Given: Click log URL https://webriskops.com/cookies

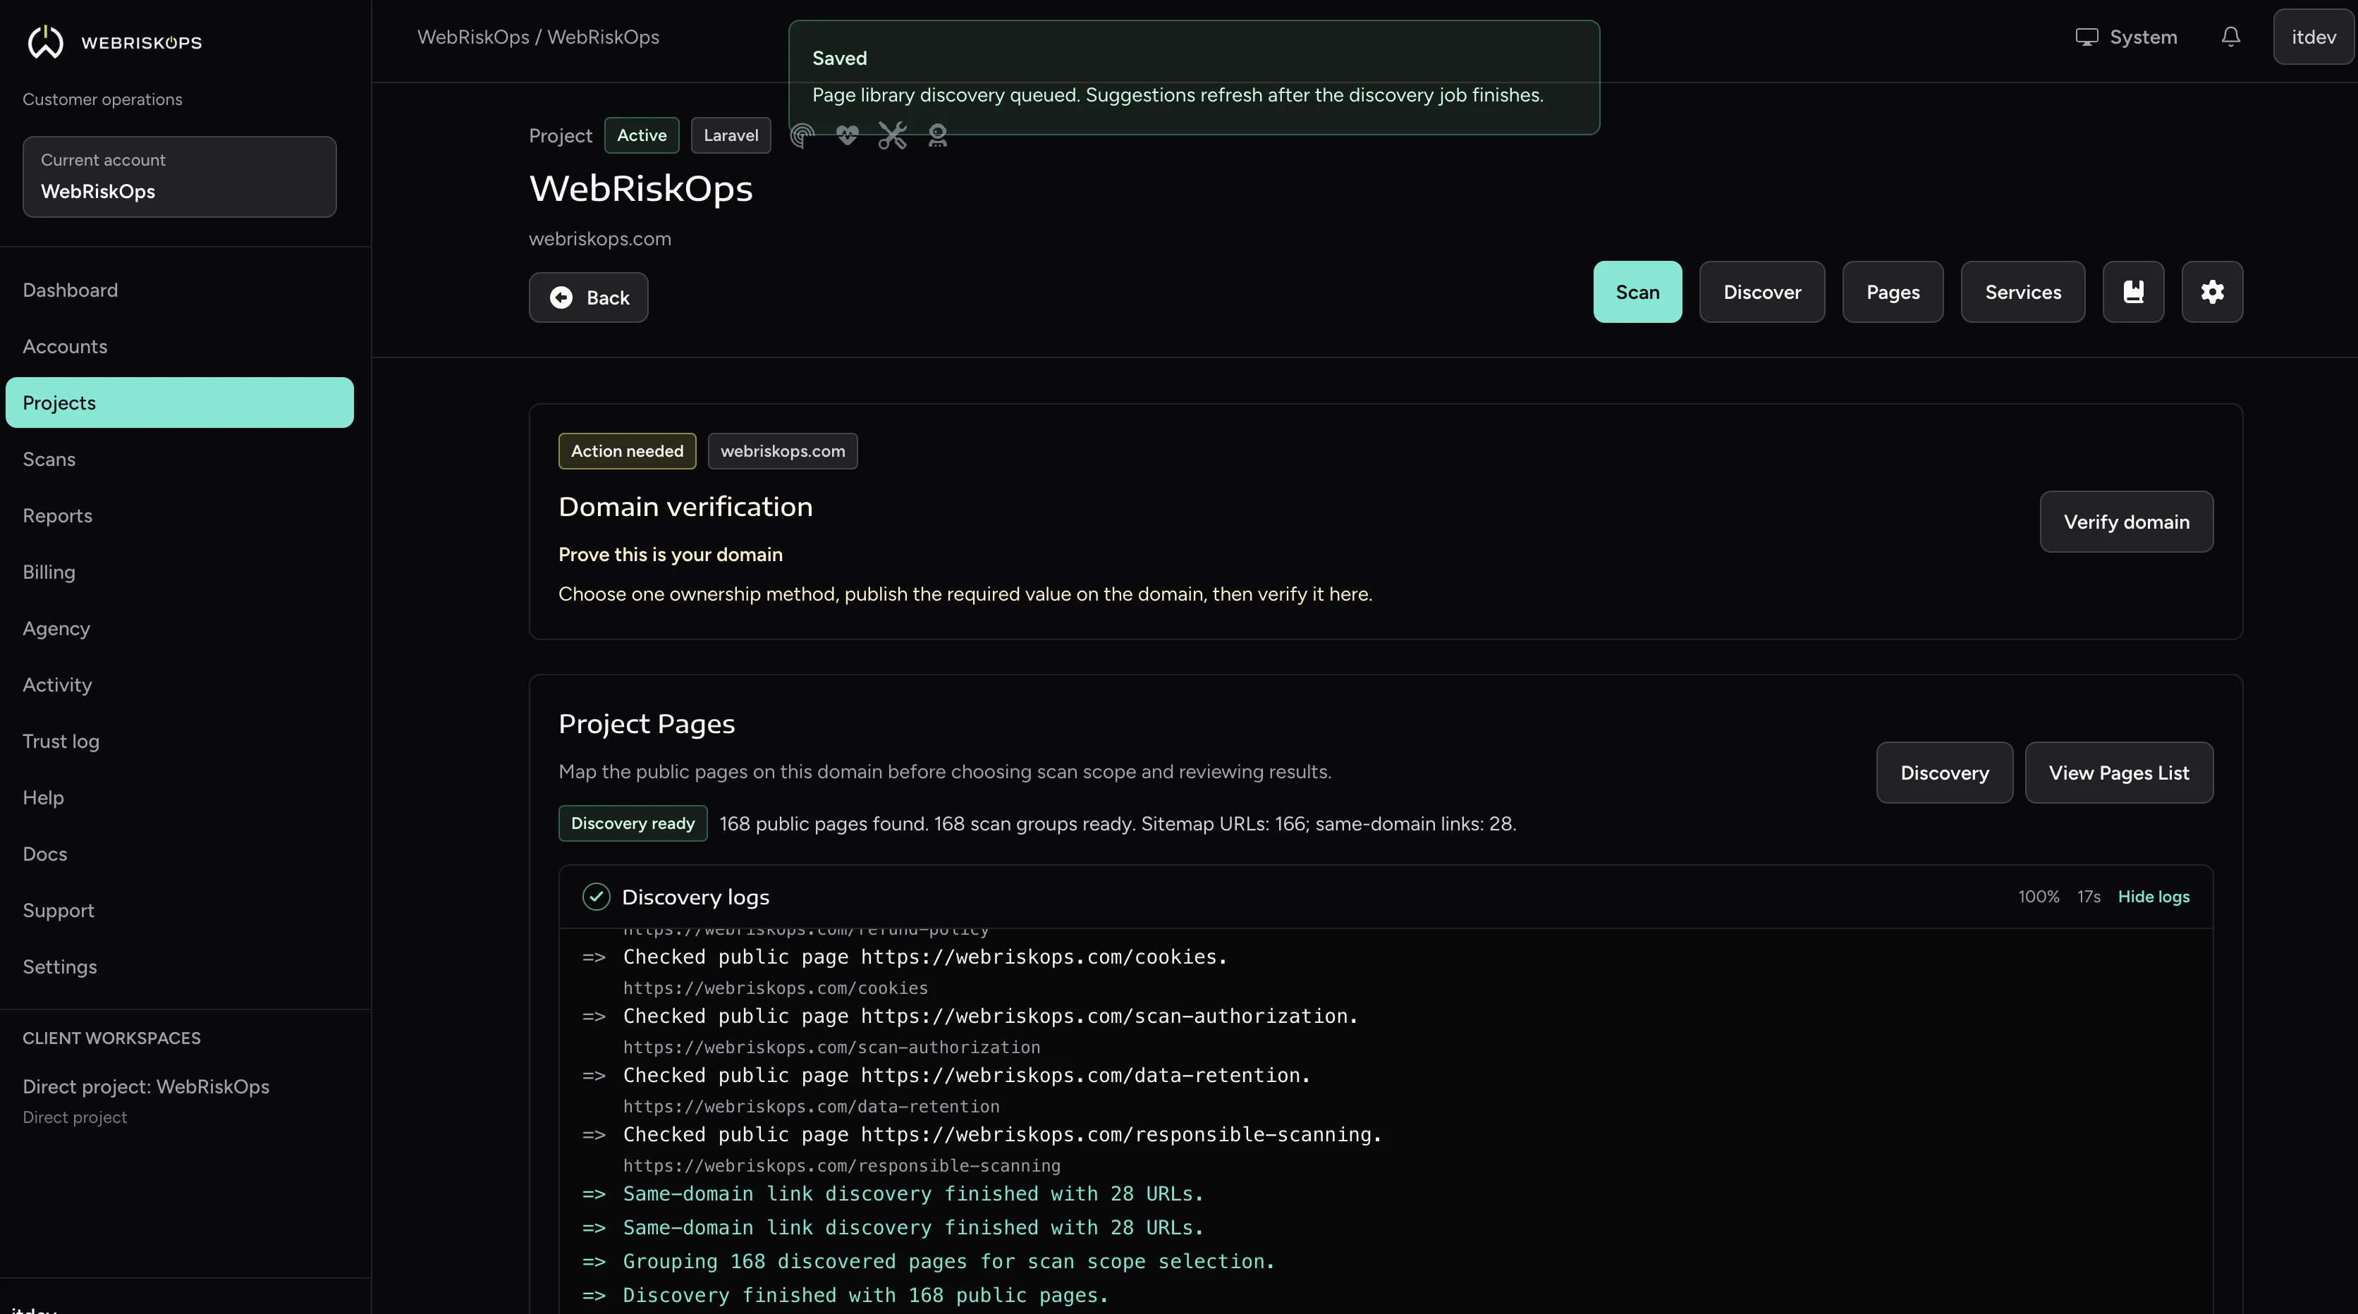Looking at the screenshot, I should pyautogui.click(x=776, y=988).
